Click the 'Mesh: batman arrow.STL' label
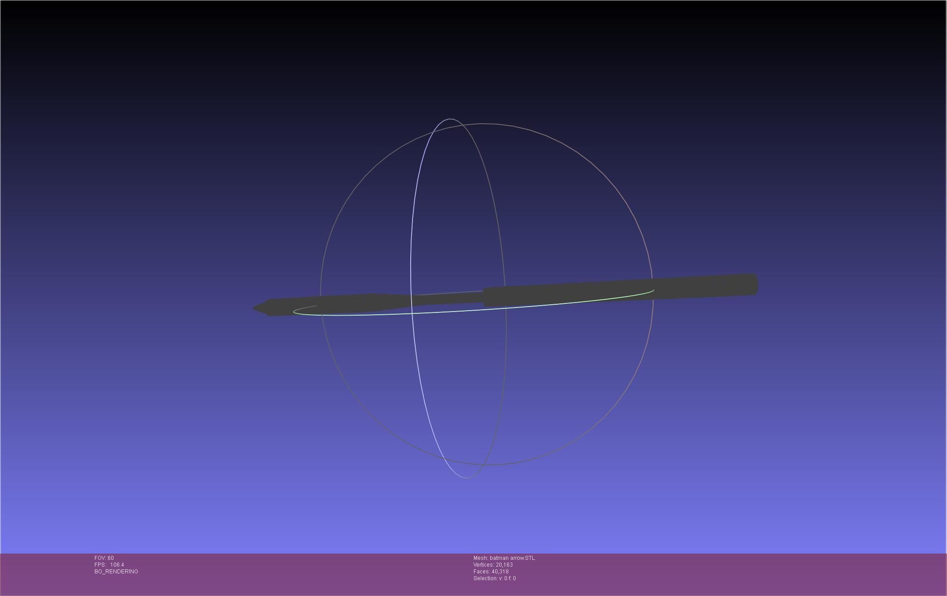 point(504,558)
